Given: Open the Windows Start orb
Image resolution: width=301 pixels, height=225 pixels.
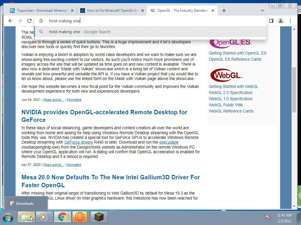Looking at the screenshot, I should click(8, 218).
